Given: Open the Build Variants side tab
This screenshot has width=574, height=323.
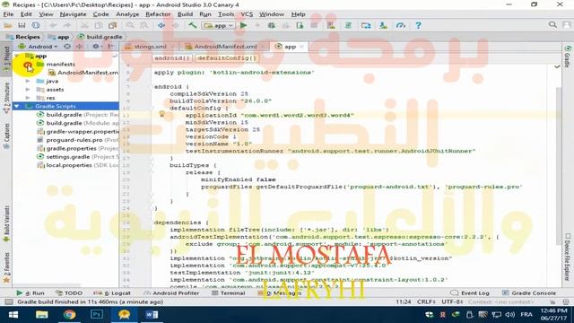Looking at the screenshot, I should (x=6, y=223).
